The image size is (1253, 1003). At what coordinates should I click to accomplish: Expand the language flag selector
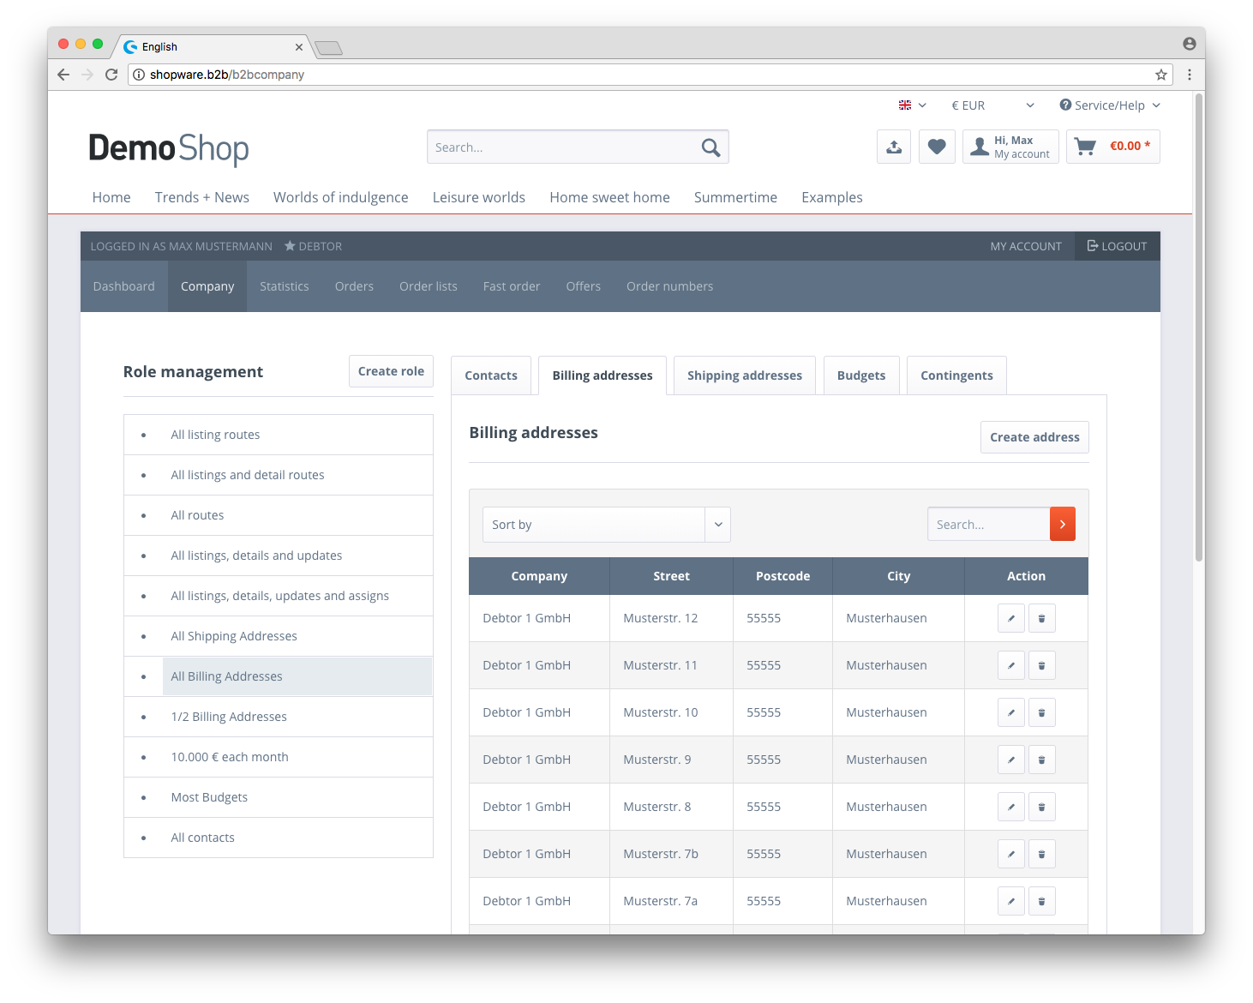pos(913,105)
